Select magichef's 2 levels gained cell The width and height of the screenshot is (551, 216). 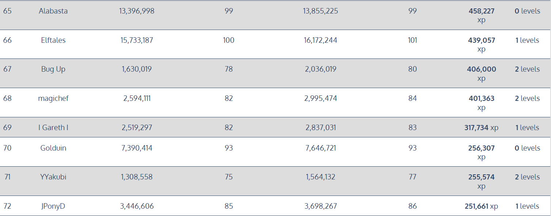[527, 98]
